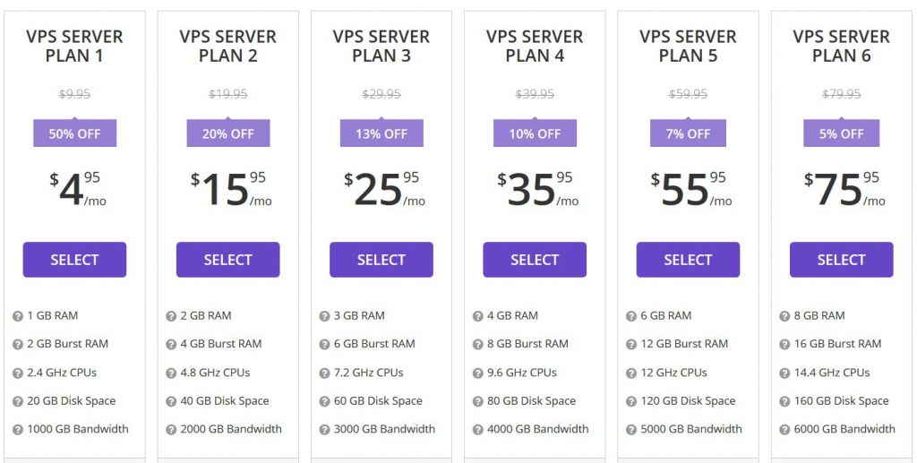This screenshot has height=463, width=917.
Task: Click the 13% OFF discount label
Action: (381, 133)
